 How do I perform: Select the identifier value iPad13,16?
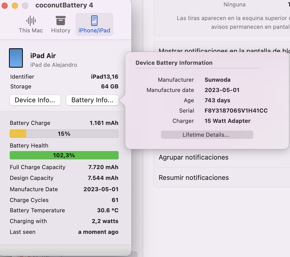tap(104, 77)
